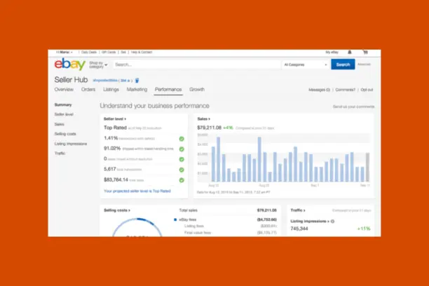Open the Listings tab
This screenshot has height=286, width=429.
111,90
